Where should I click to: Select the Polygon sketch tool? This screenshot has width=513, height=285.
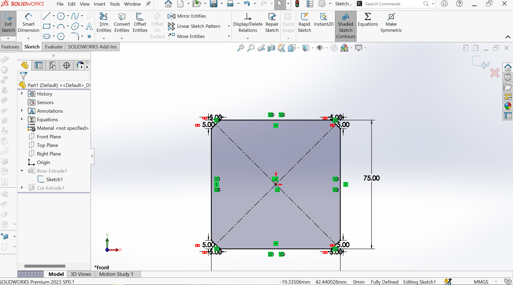pyautogui.click(x=61, y=36)
